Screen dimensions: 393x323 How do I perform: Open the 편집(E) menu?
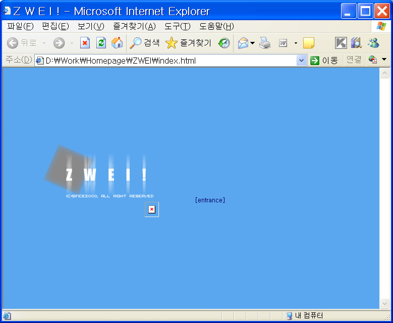point(55,26)
